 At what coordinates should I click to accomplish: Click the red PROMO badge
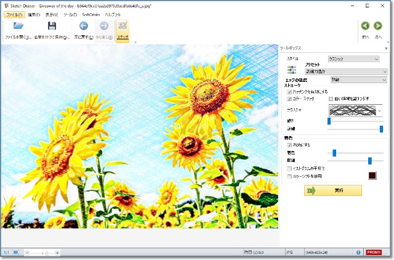[374, 252]
